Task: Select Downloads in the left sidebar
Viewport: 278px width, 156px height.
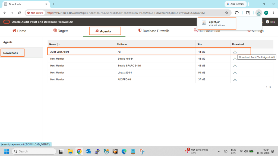Action: click(x=11, y=53)
